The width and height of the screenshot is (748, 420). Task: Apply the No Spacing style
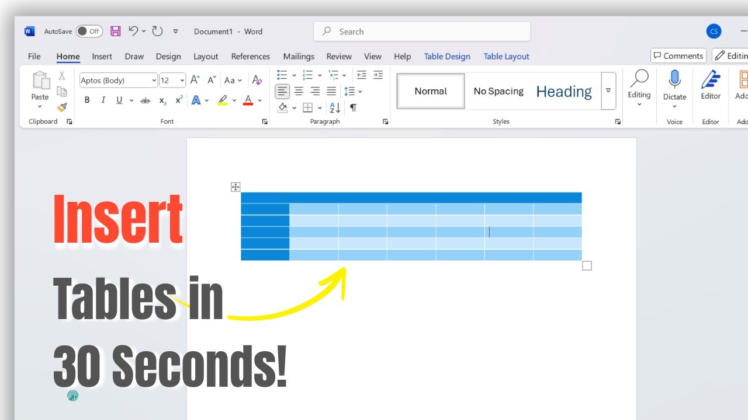click(x=498, y=91)
